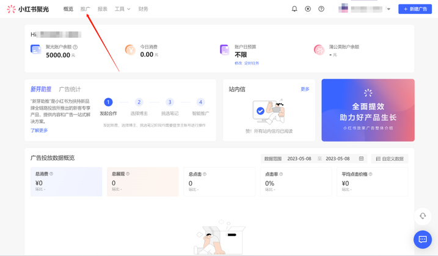Open the 自定义数据 column selector
This screenshot has height=256, width=438.
[390, 158]
